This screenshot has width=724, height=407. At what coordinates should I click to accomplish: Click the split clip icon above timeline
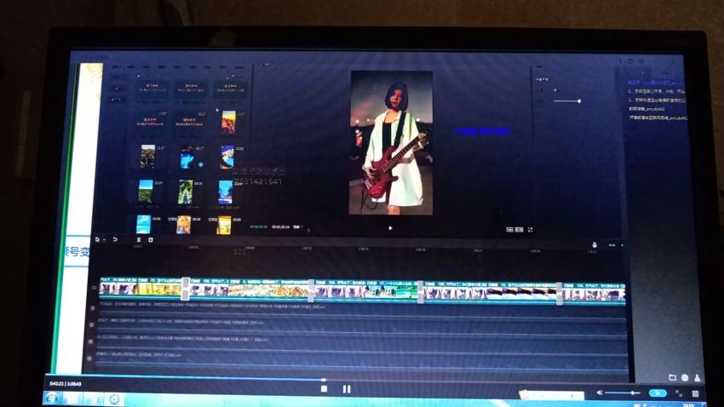click(139, 240)
